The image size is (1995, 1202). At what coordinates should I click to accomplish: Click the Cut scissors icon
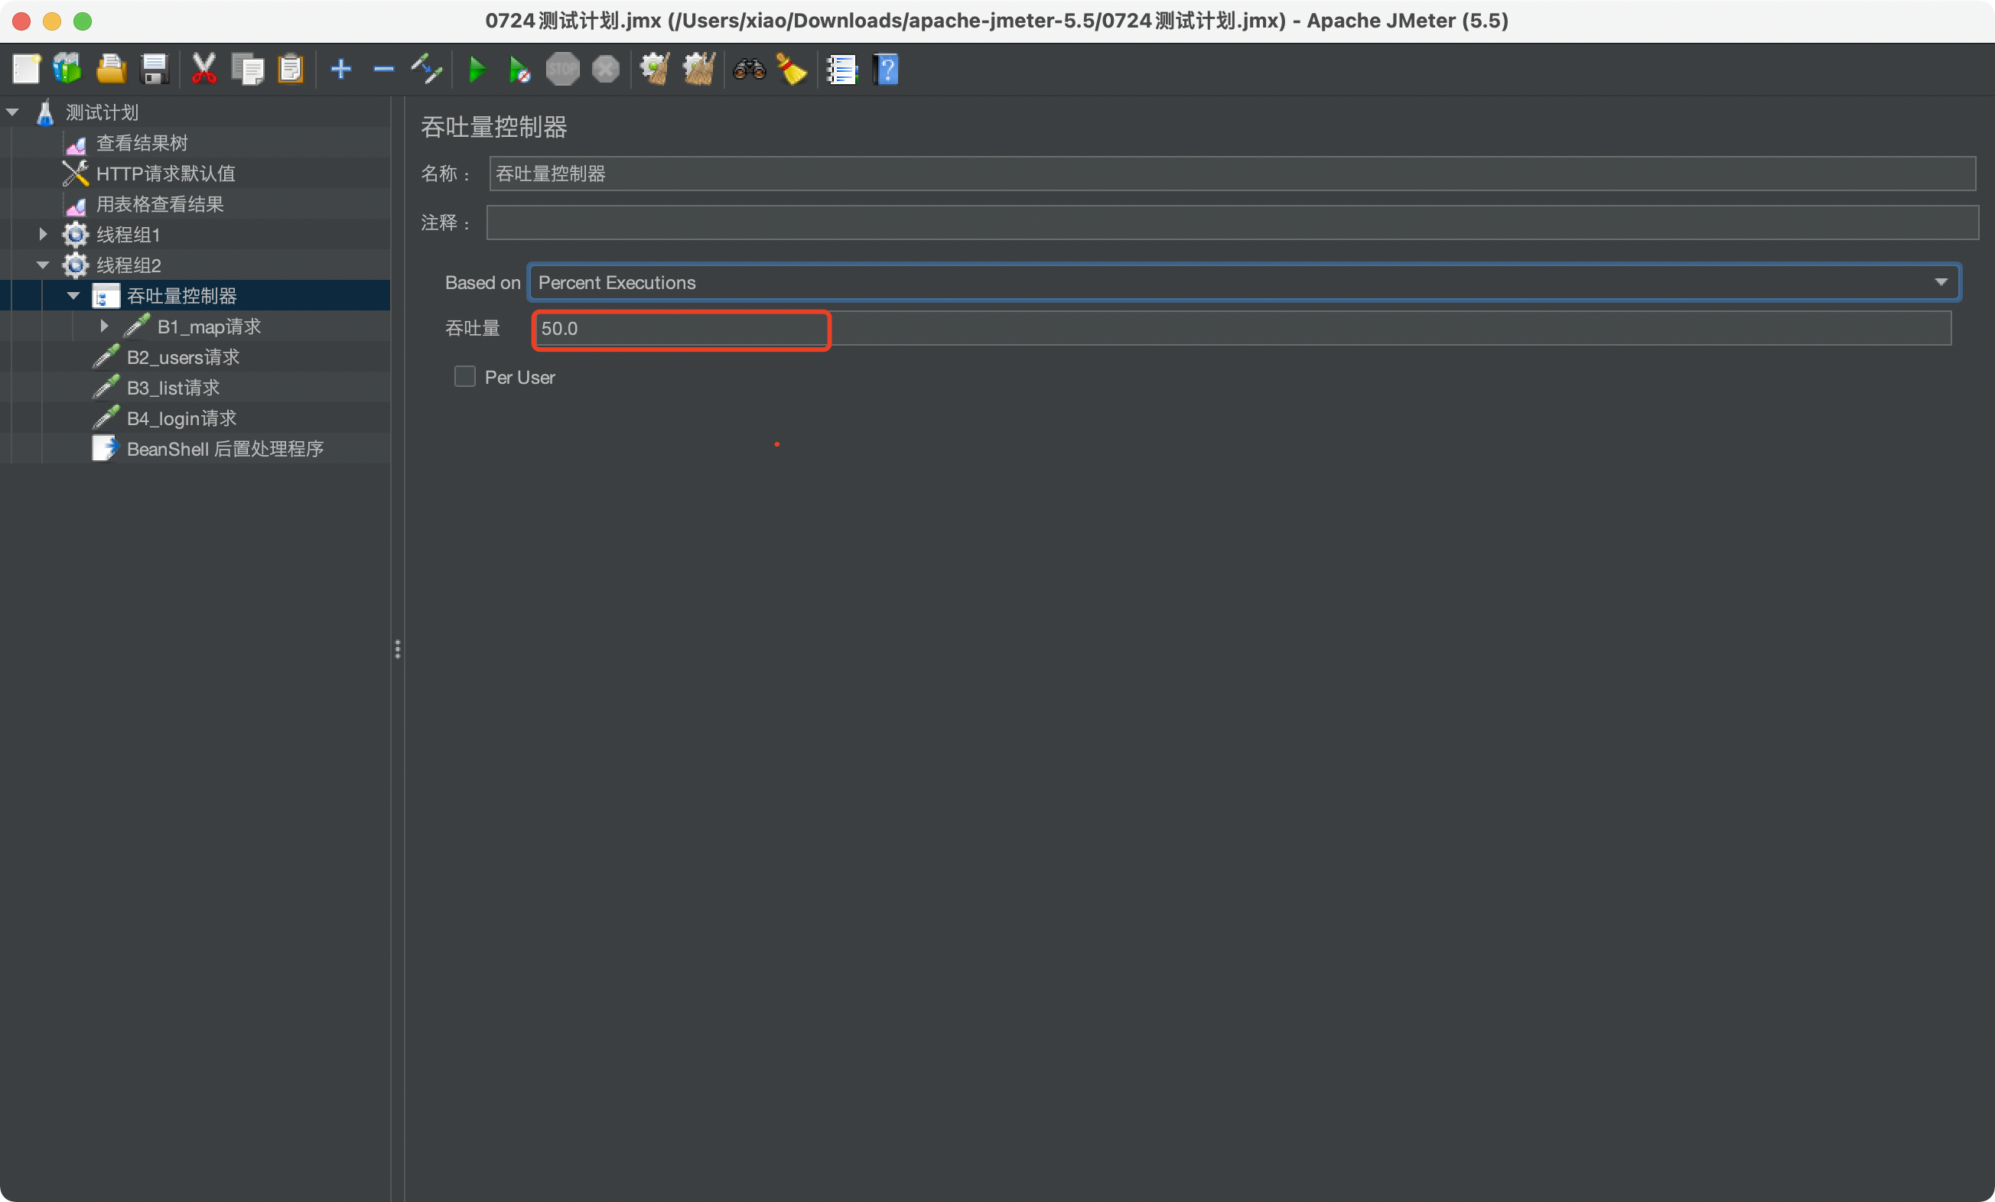click(203, 70)
